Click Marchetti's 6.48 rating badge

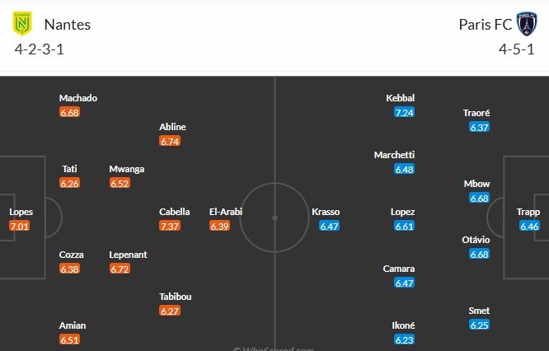pyautogui.click(x=404, y=169)
